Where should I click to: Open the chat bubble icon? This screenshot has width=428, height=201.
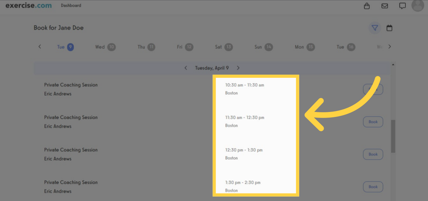pyautogui.click(x=402, y=6)
